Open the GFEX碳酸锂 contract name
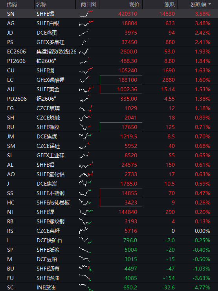The height and width of the screenshot is (291, 218). 50,80
